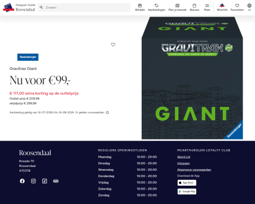This screenshot has width=255, height=204.
Task: Click the Inloggen link
Action: pos(184,163)
